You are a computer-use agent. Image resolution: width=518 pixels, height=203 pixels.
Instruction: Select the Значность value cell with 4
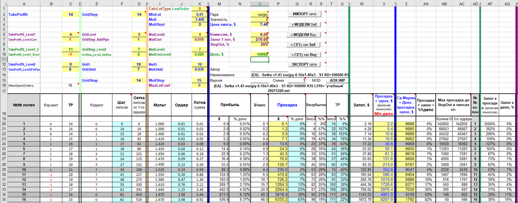pyautogui.click(x=259, y=19)
